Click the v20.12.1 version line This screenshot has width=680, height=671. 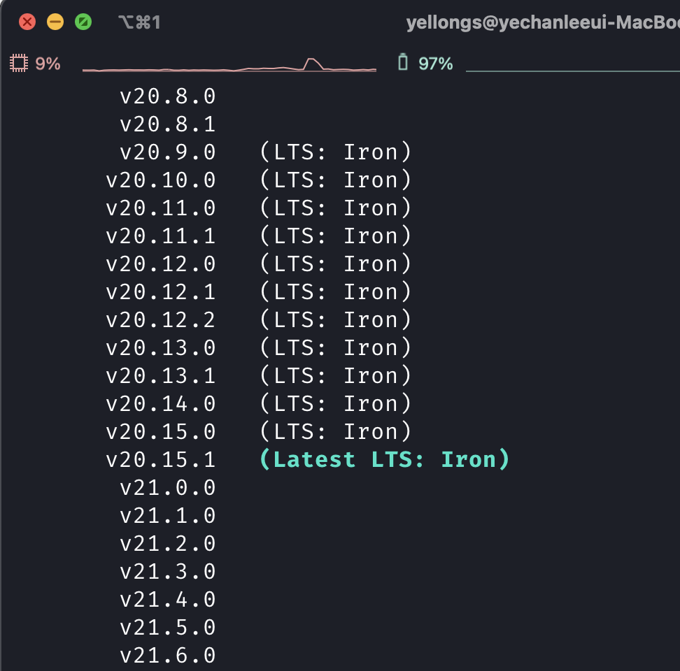(161, 292)
